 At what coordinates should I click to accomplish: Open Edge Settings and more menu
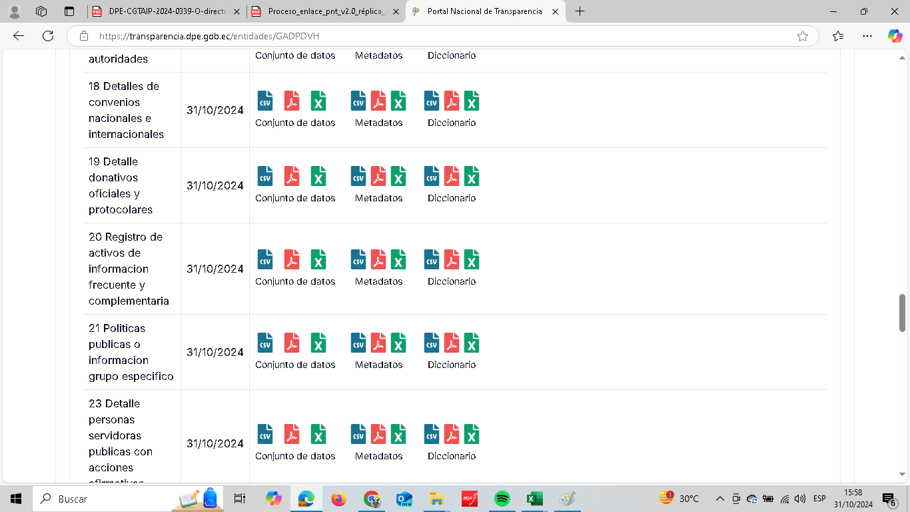(x=867, y=36)
